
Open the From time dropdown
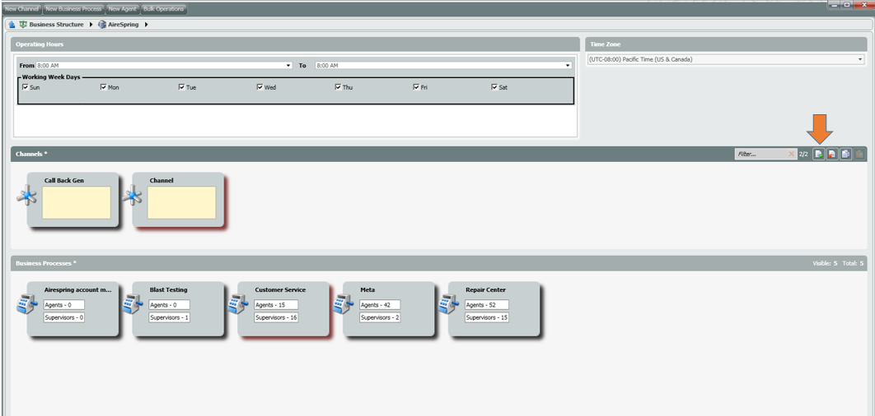[288, 65]
